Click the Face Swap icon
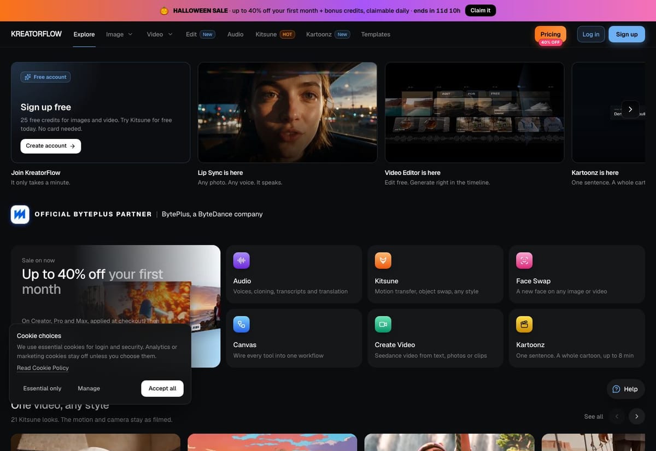656x451 pixels. 524,261
